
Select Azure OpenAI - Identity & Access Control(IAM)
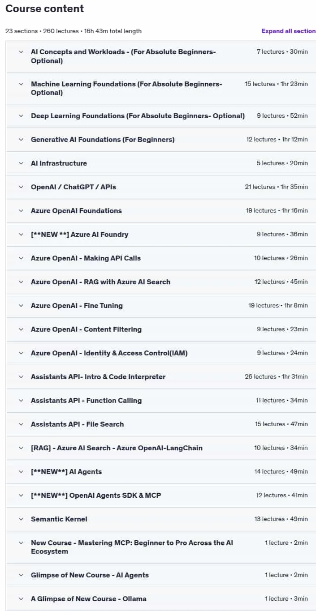point(109,353)
